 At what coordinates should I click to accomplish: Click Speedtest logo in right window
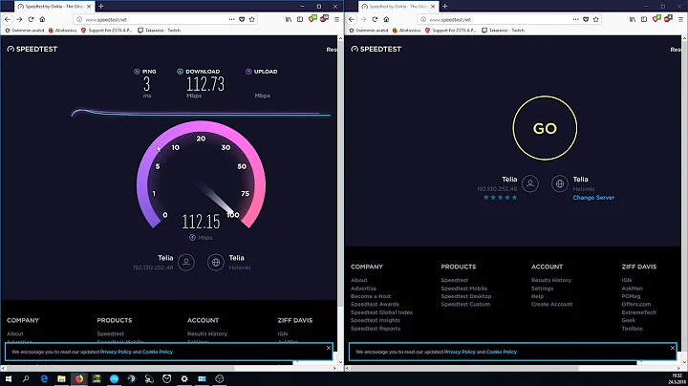point(376,49)
